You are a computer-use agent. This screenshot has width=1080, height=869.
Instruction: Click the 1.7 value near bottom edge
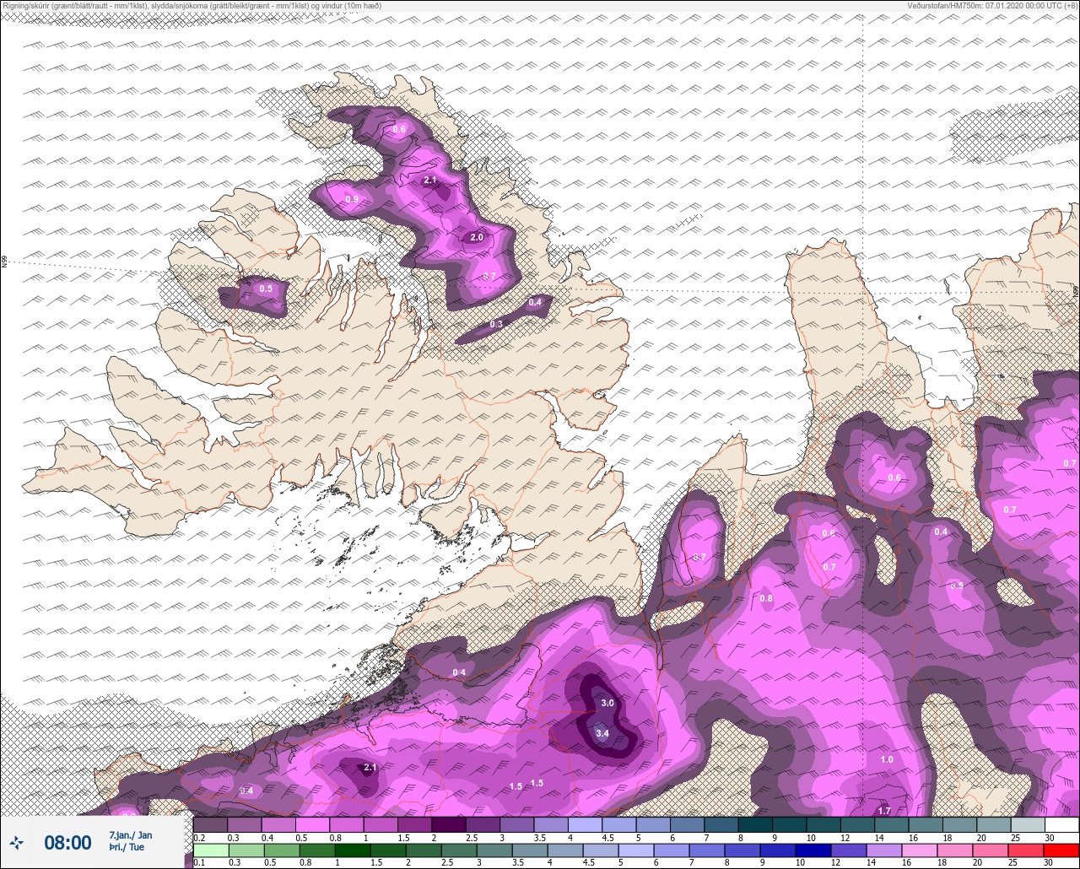click(884, 811)
